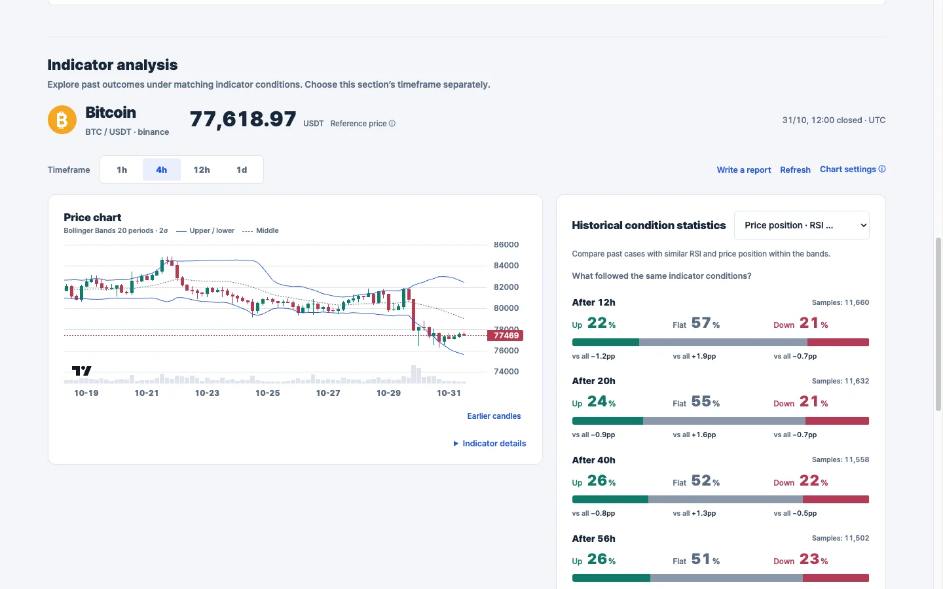
Task: Select the 4h timeframe
Action: pos(162,170)
